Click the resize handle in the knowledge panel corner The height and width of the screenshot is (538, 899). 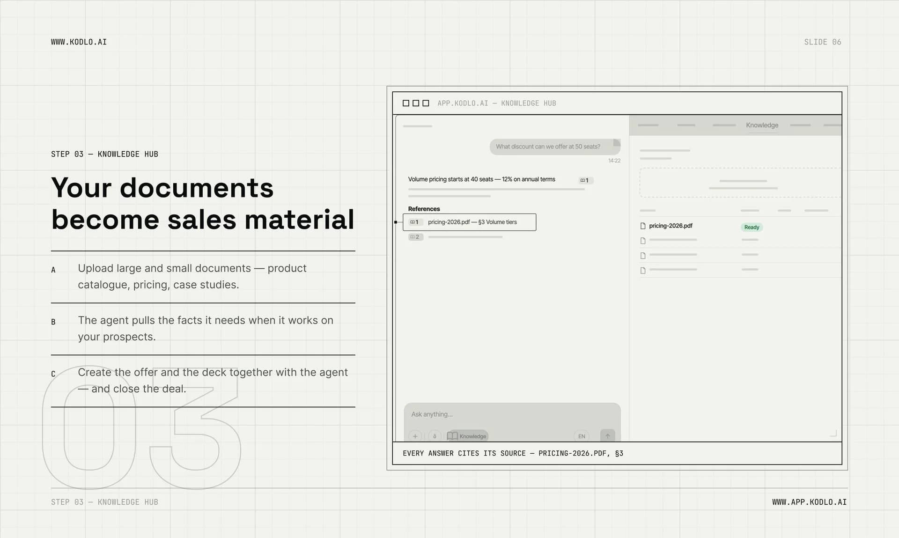[x=833, y=433]
